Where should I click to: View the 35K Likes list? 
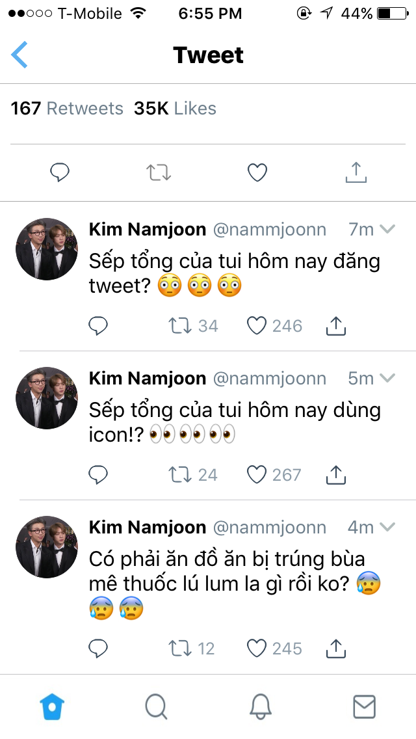click(x=175, y=109)
